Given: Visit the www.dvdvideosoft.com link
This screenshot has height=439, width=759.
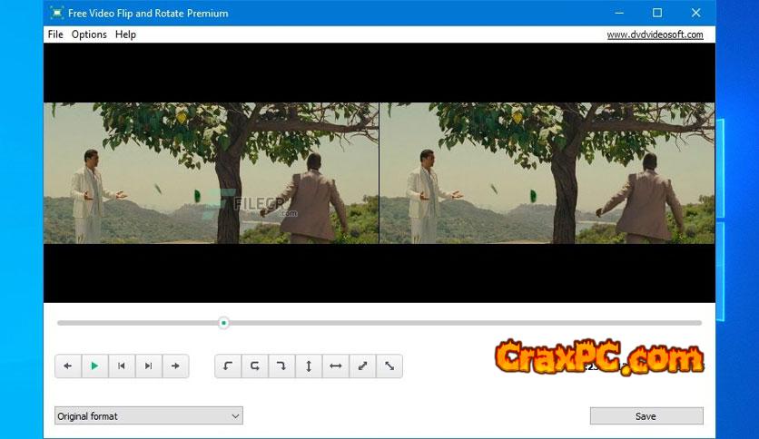Looking at the screenshot, I should coord(654,34).
